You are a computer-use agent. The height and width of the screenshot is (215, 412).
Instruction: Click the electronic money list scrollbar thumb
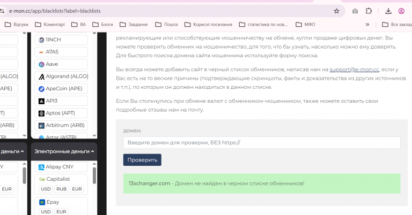pyautogui.click(x=94, y=175)
